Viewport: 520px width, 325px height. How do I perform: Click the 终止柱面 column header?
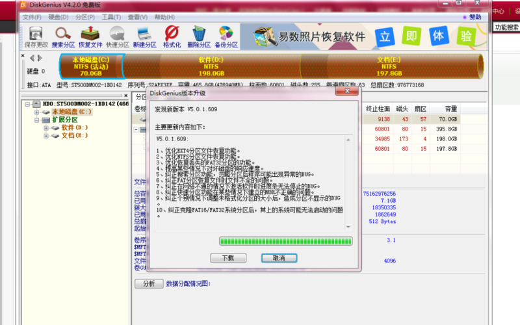point(378,109)
